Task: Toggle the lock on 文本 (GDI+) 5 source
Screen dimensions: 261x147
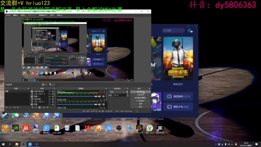Action: [53, 102]
